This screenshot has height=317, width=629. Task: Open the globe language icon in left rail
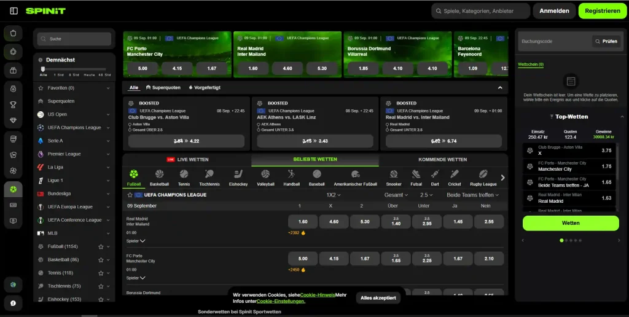14,284
